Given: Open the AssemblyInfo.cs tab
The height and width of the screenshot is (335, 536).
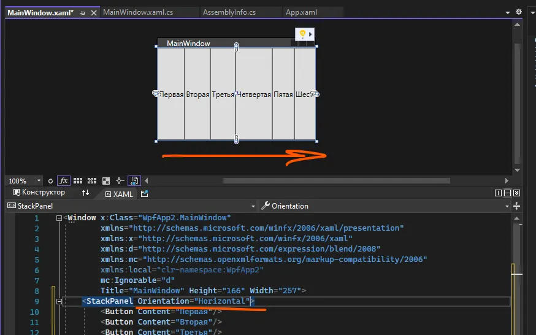Looking at the screenshot, I should pos(229,12).
